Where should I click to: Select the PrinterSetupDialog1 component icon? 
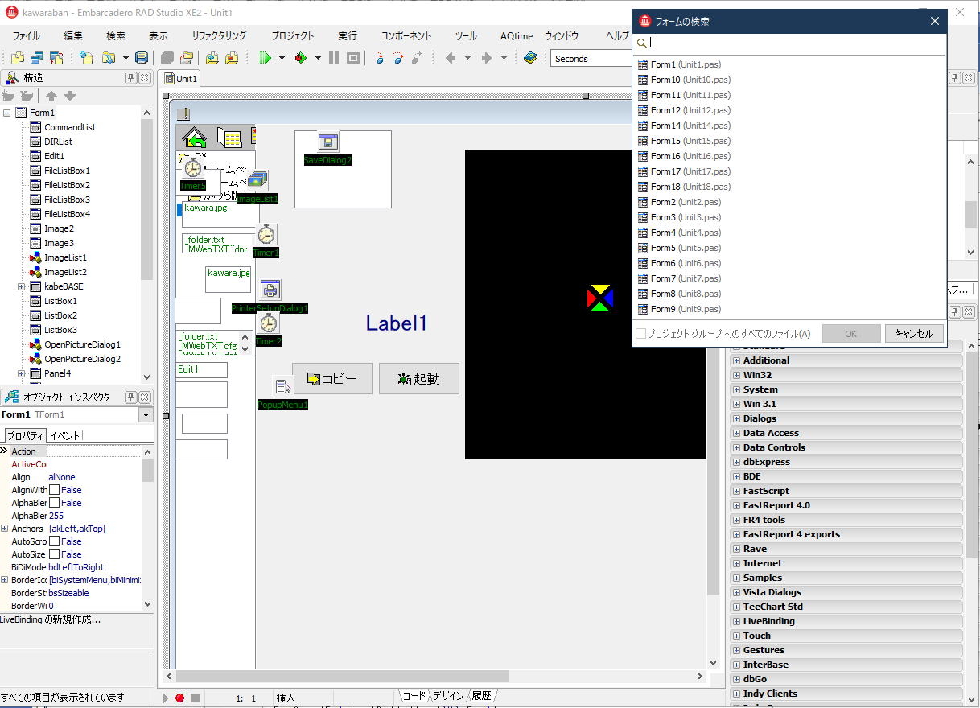click(x=270, y=290)
